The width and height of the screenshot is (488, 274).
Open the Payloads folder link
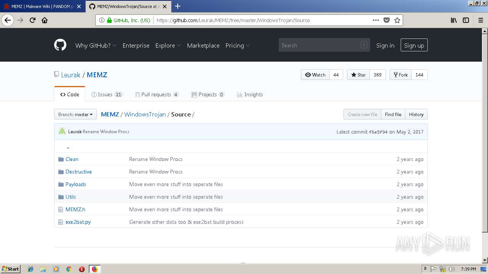tap(76, 184)
